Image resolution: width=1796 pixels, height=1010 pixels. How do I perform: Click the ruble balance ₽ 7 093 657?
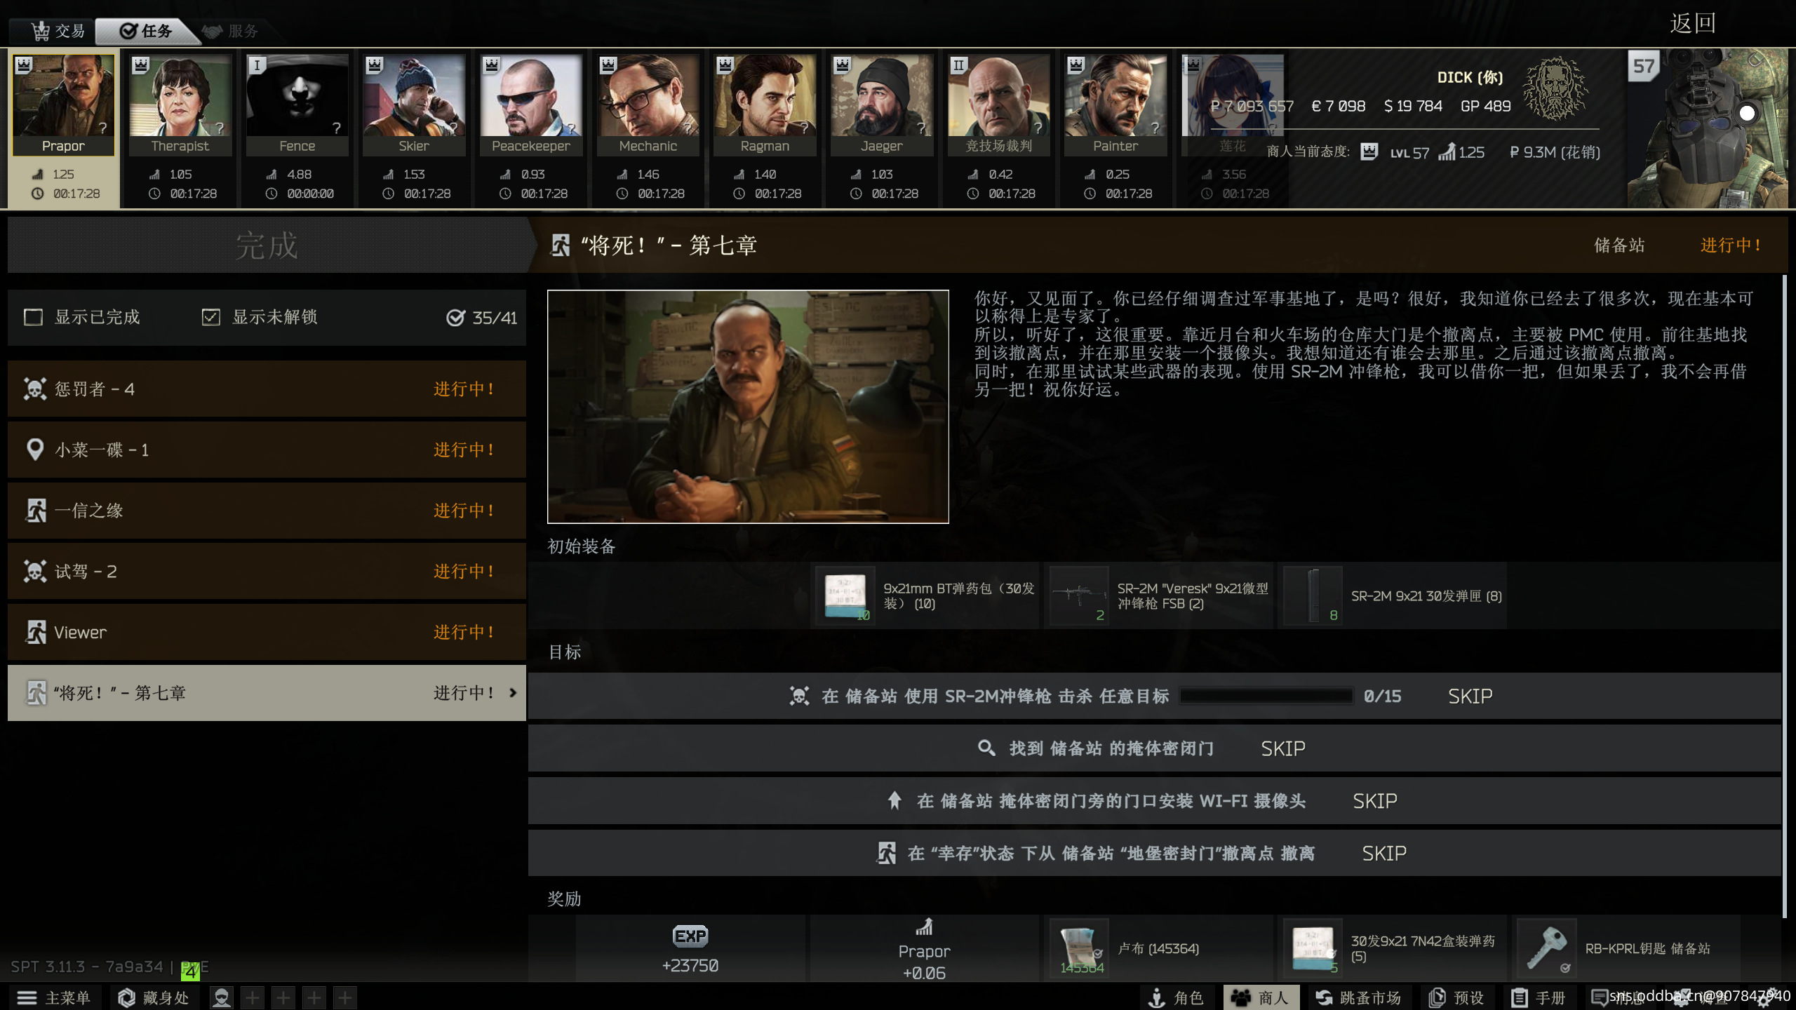pyautogui.click(x=1252, y=106)
